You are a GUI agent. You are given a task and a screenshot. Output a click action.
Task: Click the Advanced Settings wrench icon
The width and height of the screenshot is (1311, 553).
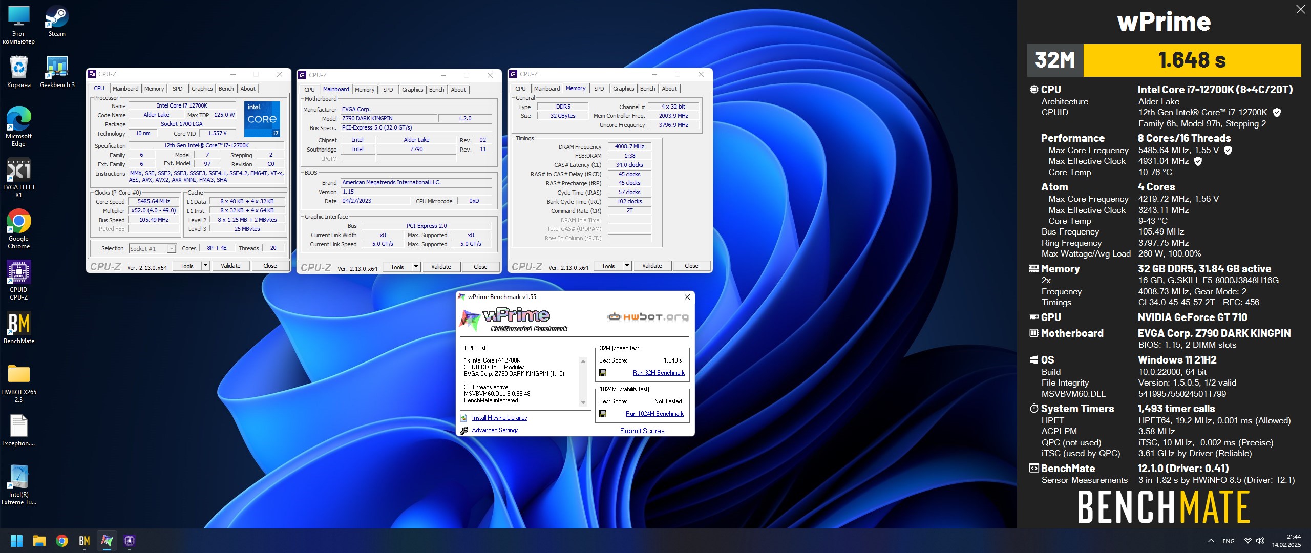point(464,430)
